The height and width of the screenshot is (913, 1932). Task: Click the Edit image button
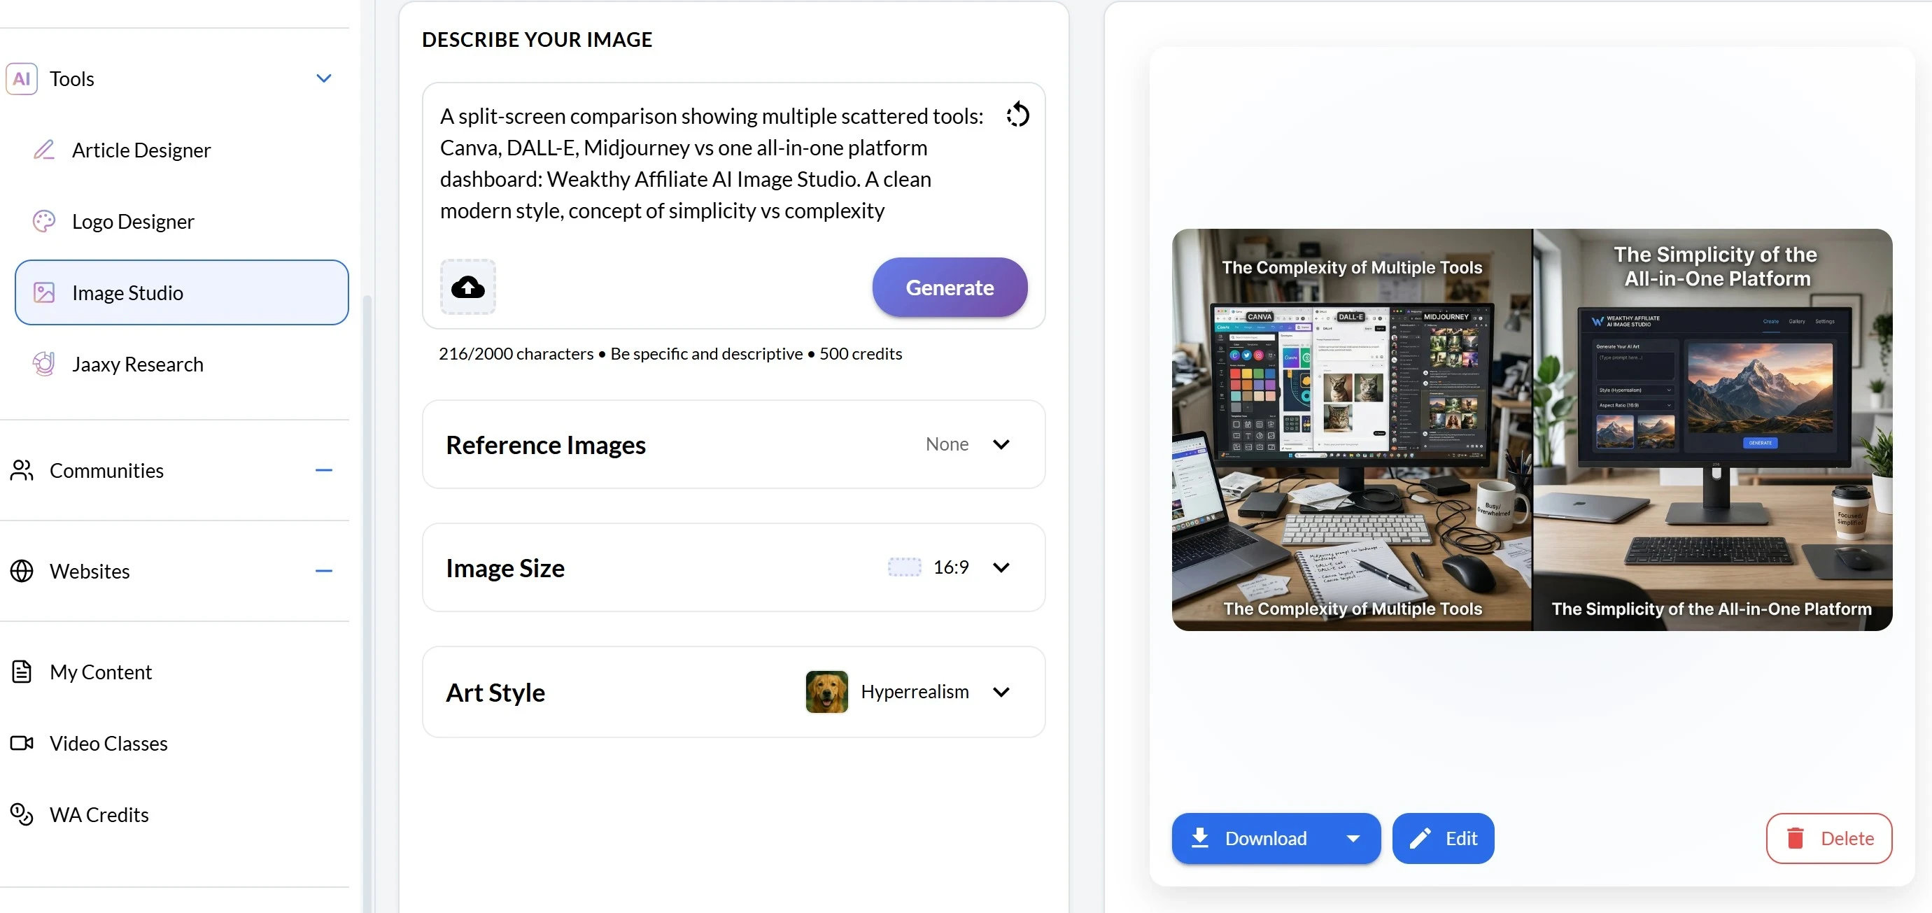pyautogui.click(x=1442, y=839)
